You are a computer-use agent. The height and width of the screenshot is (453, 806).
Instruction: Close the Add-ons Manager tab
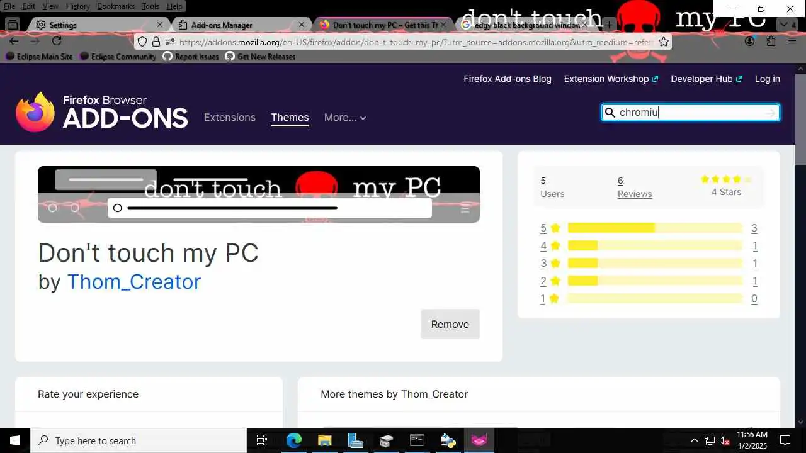pyautogui.click(x=301, y=25)
